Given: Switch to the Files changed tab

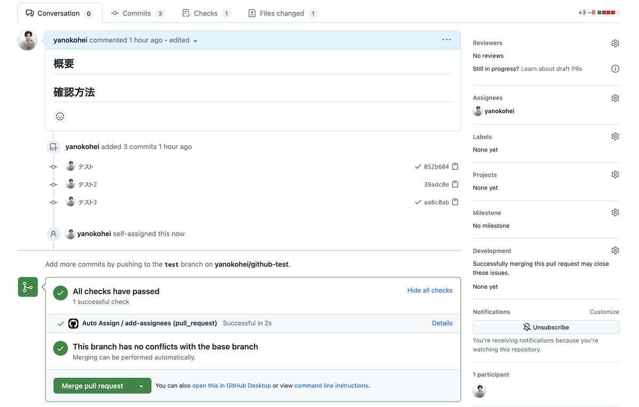Looking at the screenshot, I should pyautogui.click(x=282, y=13).
